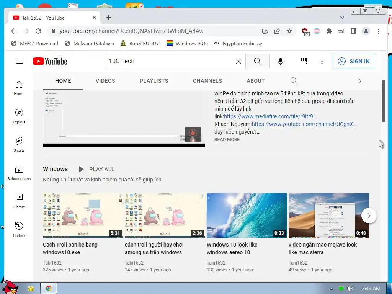This screenshot has height=294, width=392.
Task: Go to the YouTube logo homepage
Action: coord(50,61)
